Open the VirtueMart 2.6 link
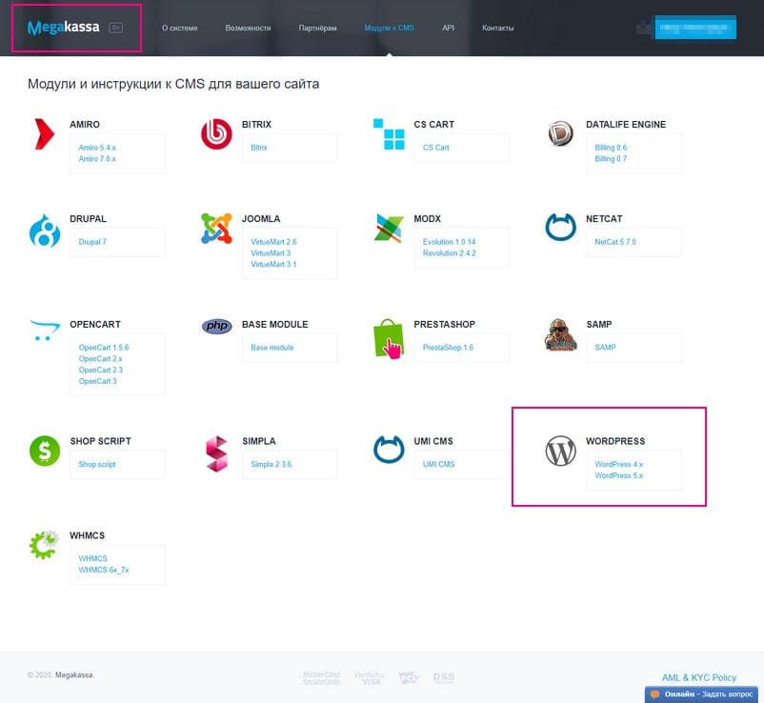Viewport: 764px width, 703px height. tap(273, 242)
